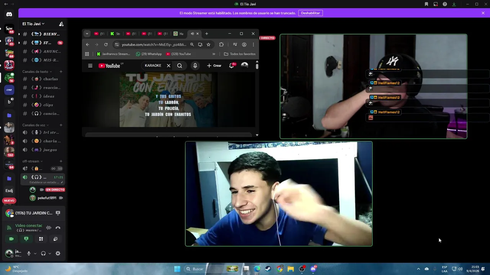The width and height of the screenshot is (490, 275).
Task: Switch to the 'Ha' Chrome tab
Action: pos(179,34)
